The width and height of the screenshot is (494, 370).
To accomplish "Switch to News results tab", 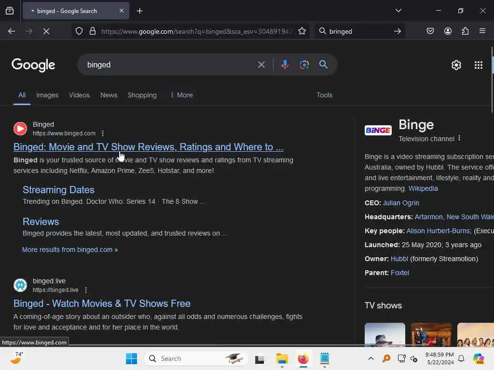I will pyautogui.click(x=109, y=95).
